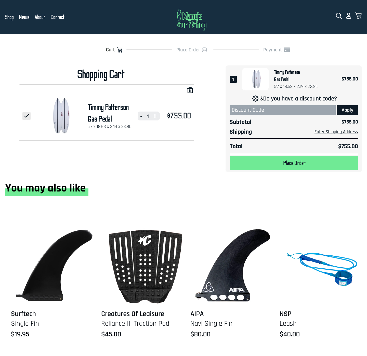The height and width of the screenshot is (356, 367).
Task: Select the Cart step icon
Action: pyautogui.click(x=120, y=50)
